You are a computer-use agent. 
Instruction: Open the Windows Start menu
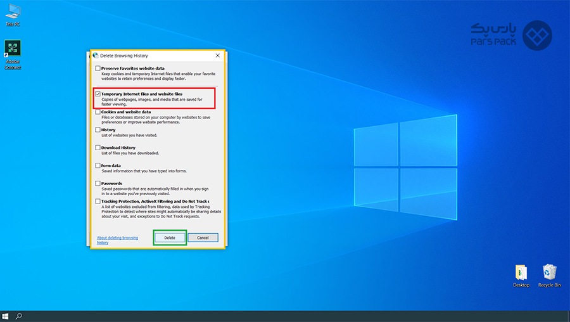click(5, 316)
